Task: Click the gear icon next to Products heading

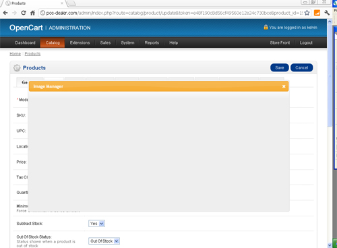Action: pyautogui.click(x=17, y=68)
